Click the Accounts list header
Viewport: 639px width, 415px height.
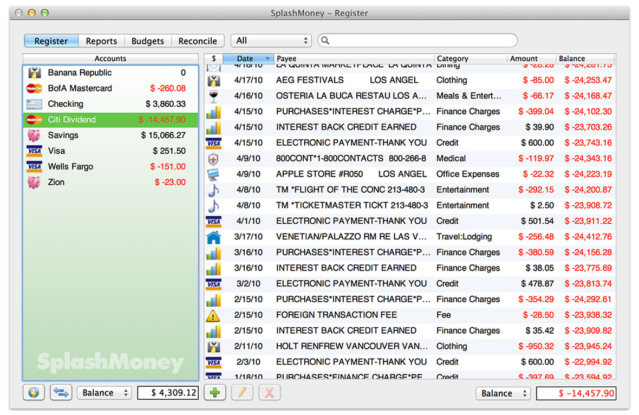pos(110,59)
